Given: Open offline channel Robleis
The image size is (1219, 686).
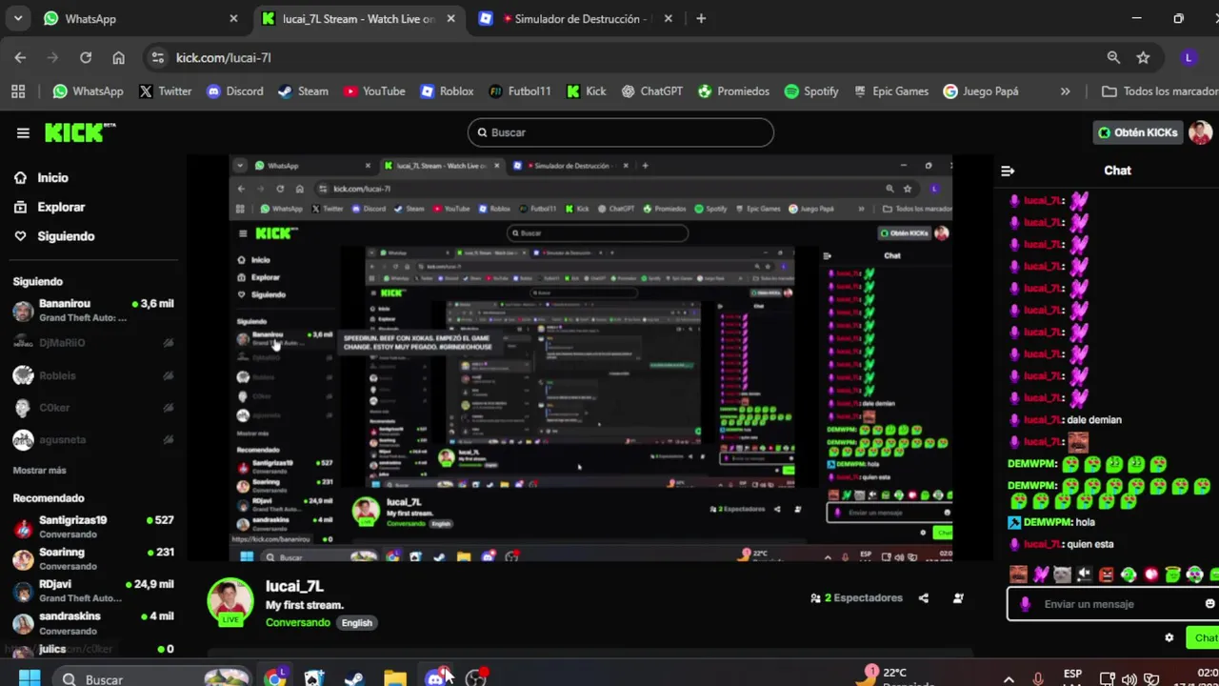Looking at the screenshot, I should pos(92,375).
